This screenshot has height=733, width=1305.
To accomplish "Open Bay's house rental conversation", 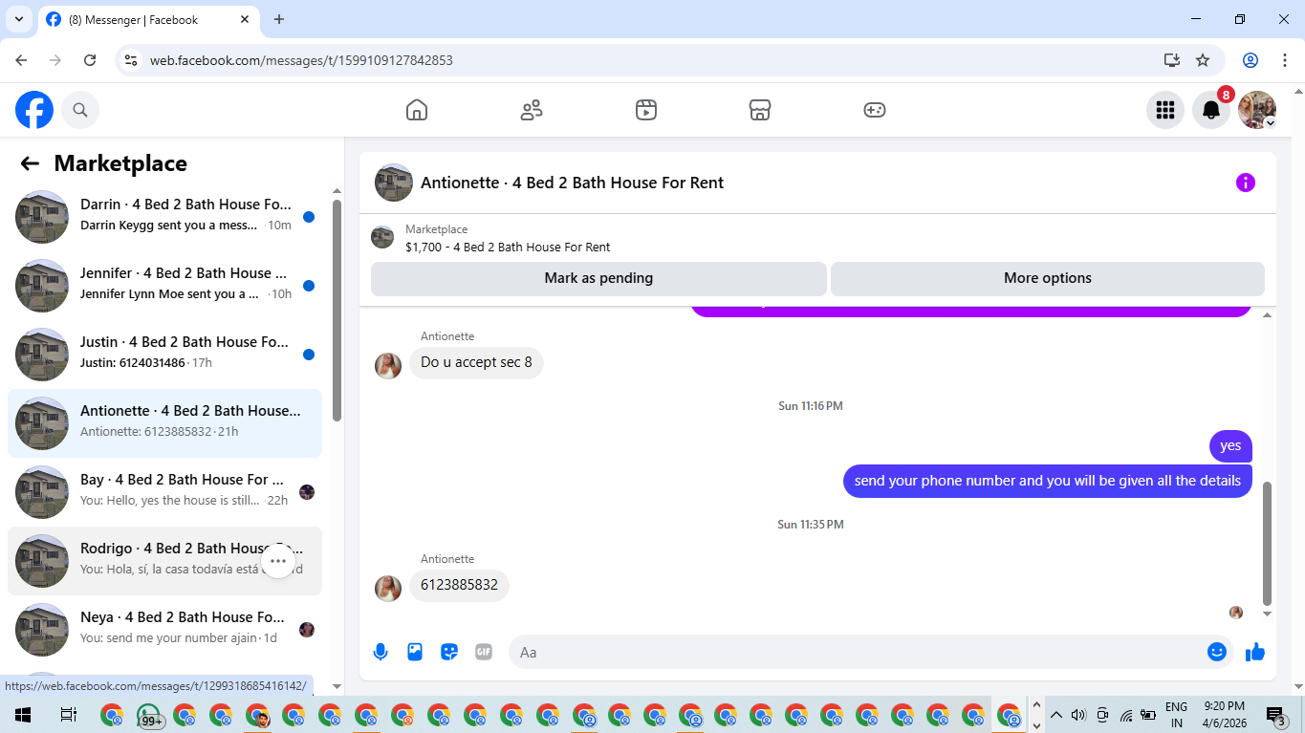I will pyautogui.click(x=164, y=492).
